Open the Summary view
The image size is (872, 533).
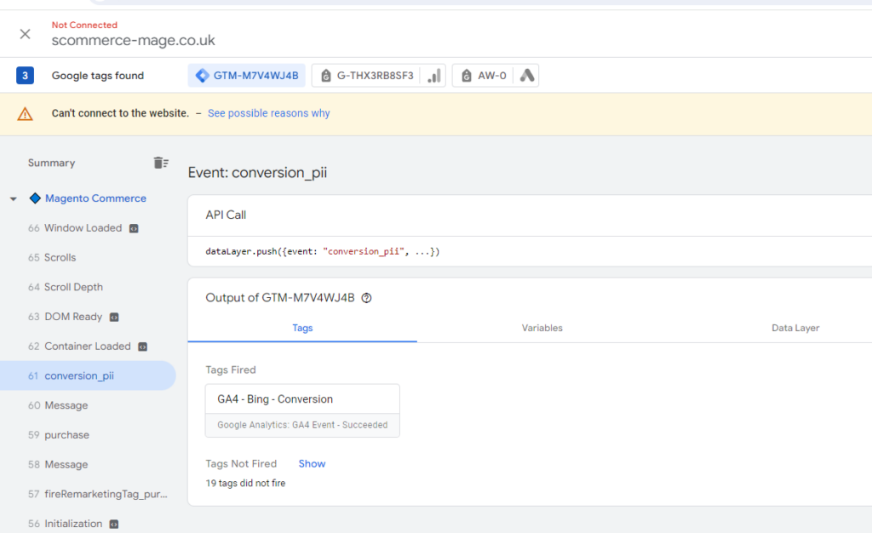[x=51, y=163]
